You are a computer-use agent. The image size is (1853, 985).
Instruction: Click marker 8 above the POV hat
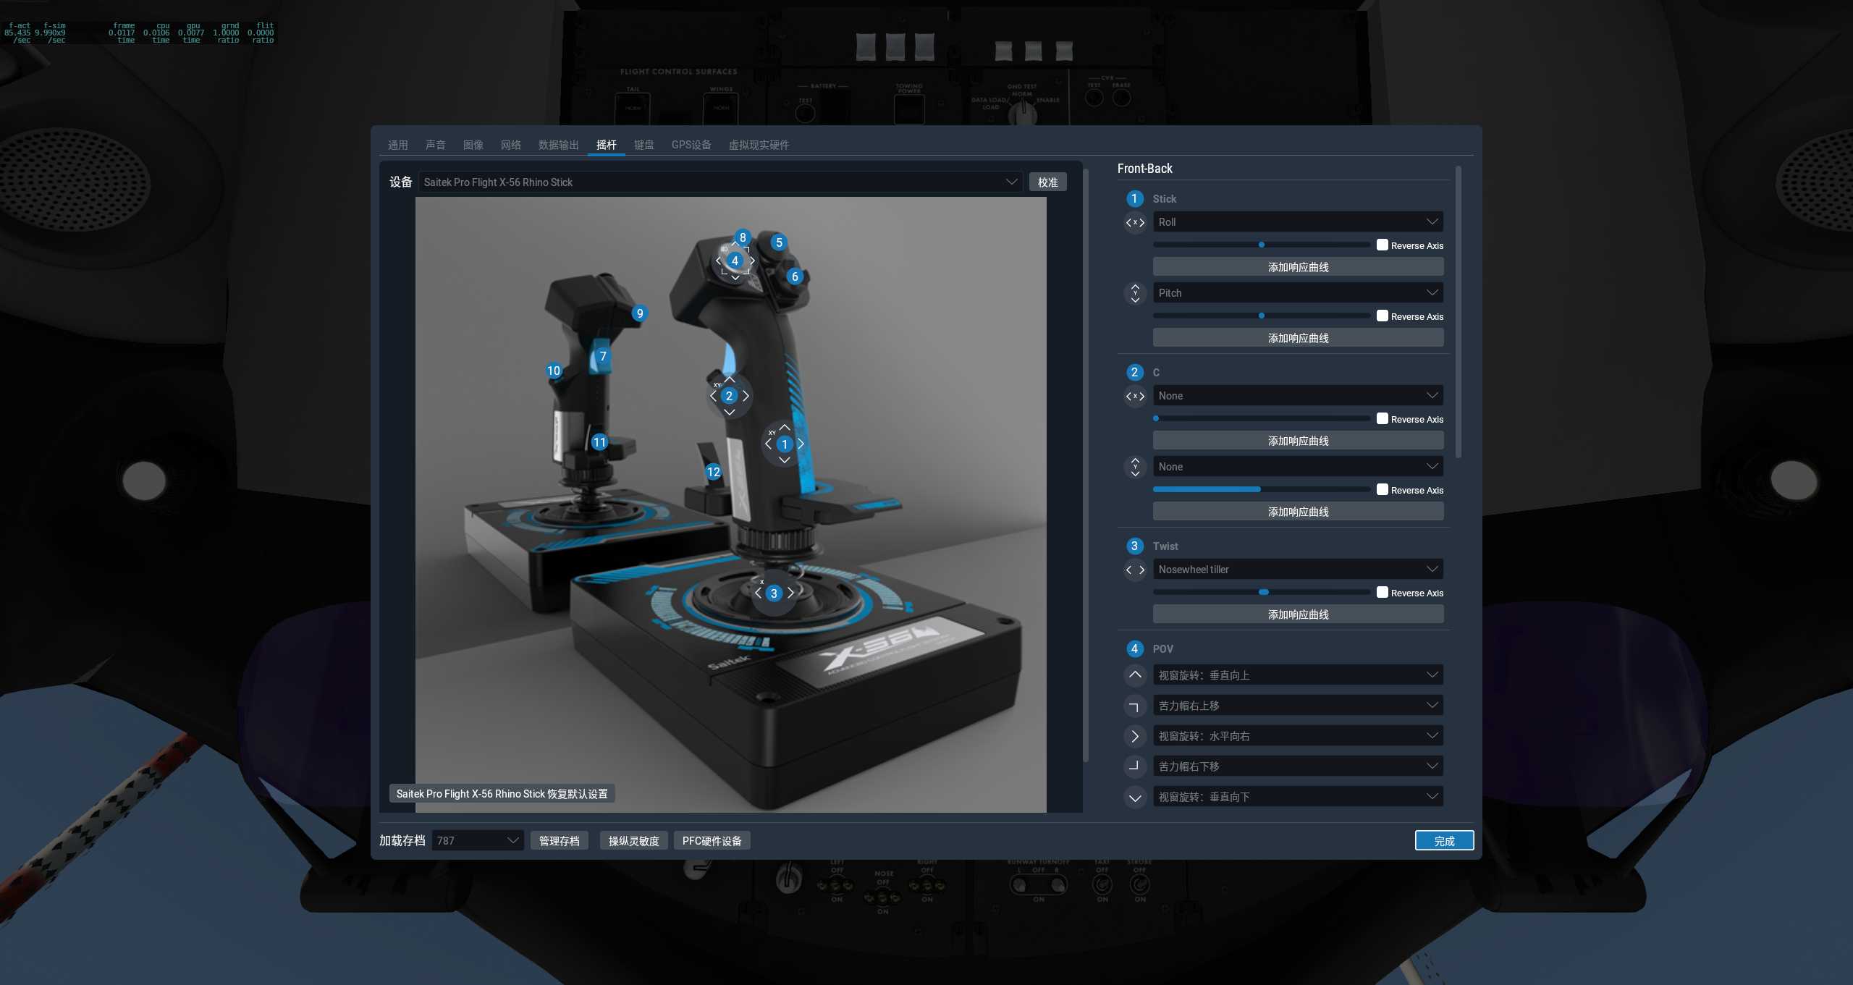(x=743, y=237)
